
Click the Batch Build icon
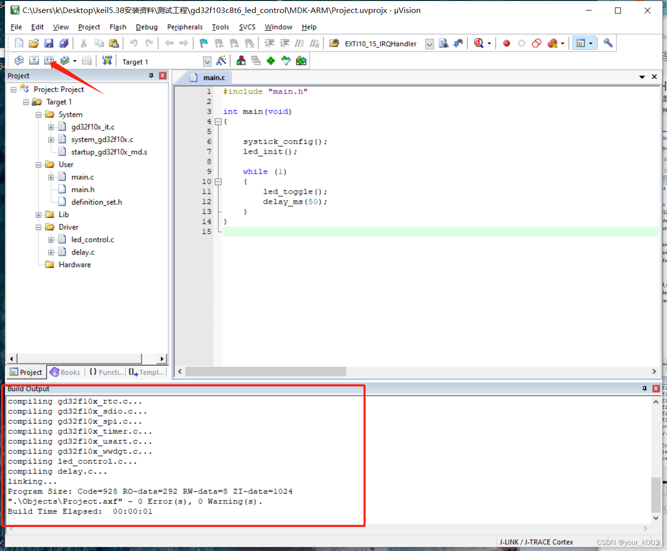pos(65,61)
